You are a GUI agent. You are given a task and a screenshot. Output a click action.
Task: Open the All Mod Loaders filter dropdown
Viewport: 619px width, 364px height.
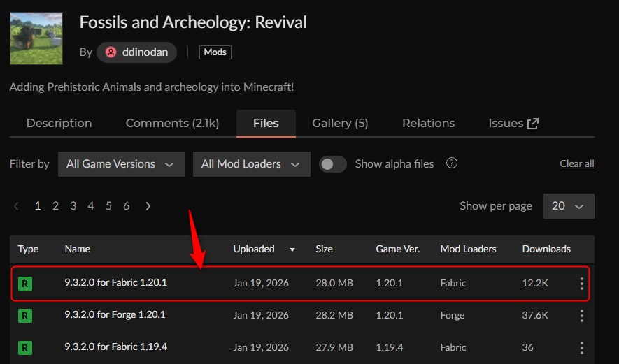point(251,164)
